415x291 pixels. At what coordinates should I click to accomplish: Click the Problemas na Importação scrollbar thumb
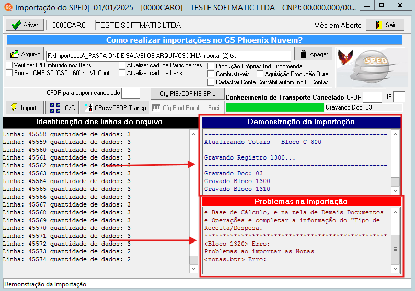[x=396, y=249]
